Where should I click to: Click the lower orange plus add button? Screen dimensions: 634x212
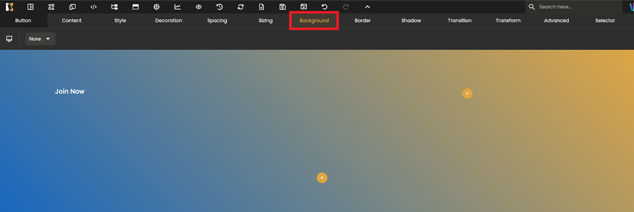tap(322, 178)
